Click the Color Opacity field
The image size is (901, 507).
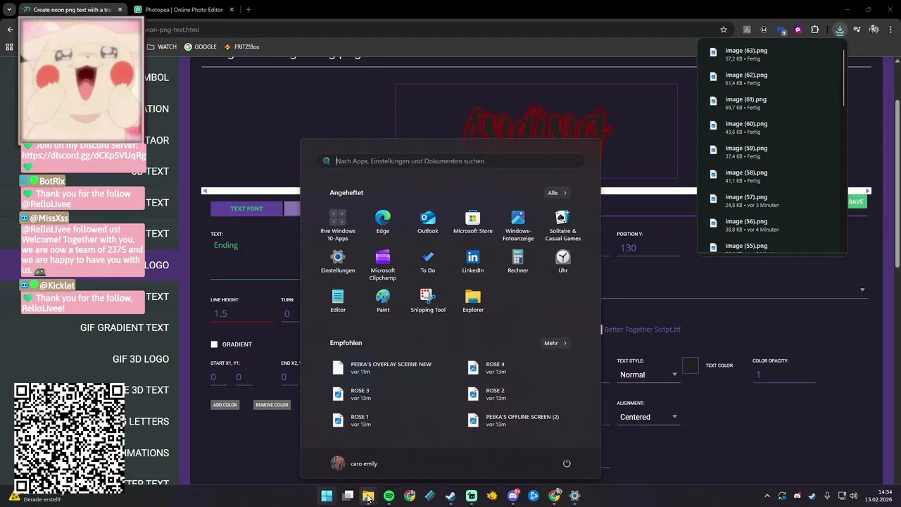point(783,375)
